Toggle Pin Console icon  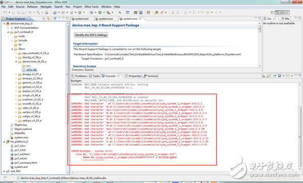click(275, 76)
